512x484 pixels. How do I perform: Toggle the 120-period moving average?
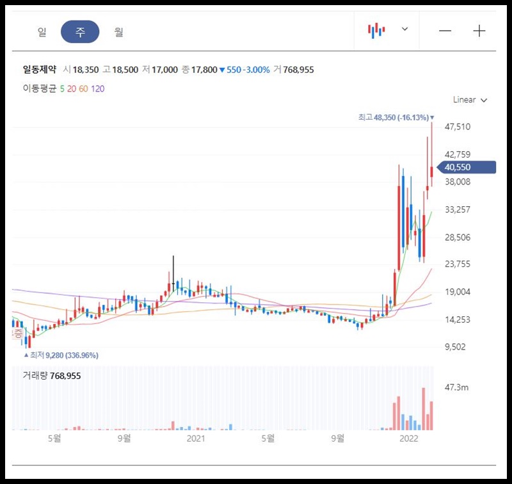click(98, 89)
